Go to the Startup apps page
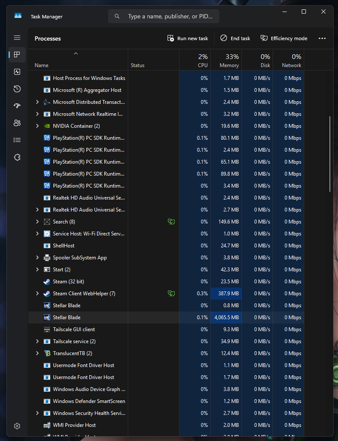This screenshot has width=338, height=441. tap(17, 106)
